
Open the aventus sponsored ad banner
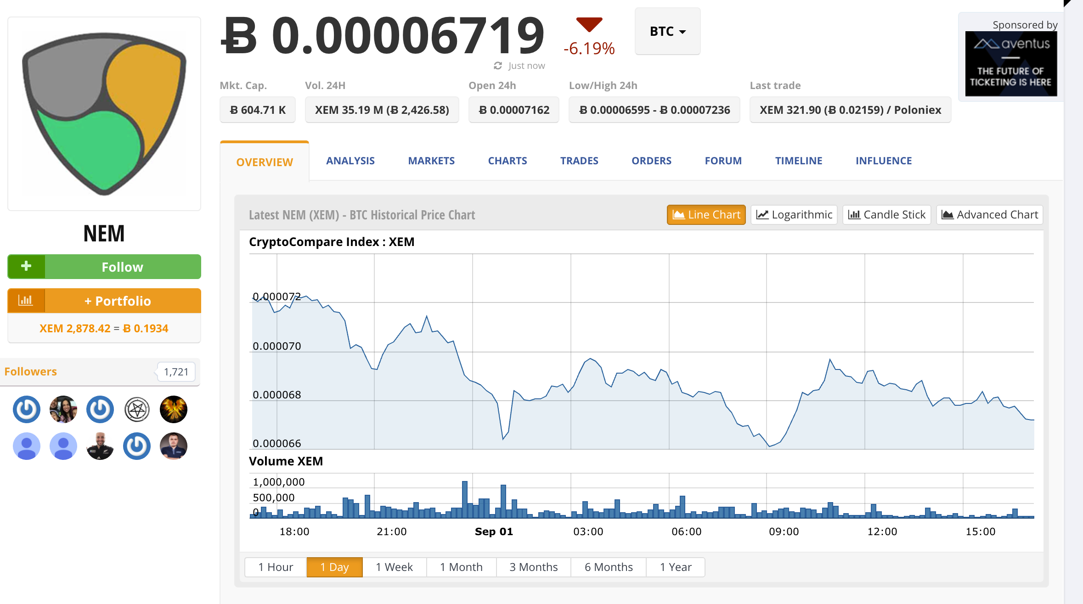coord(1011,64)
